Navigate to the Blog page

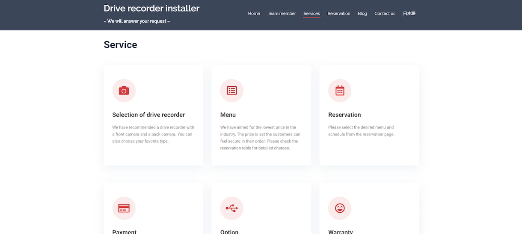click(362, 14)
